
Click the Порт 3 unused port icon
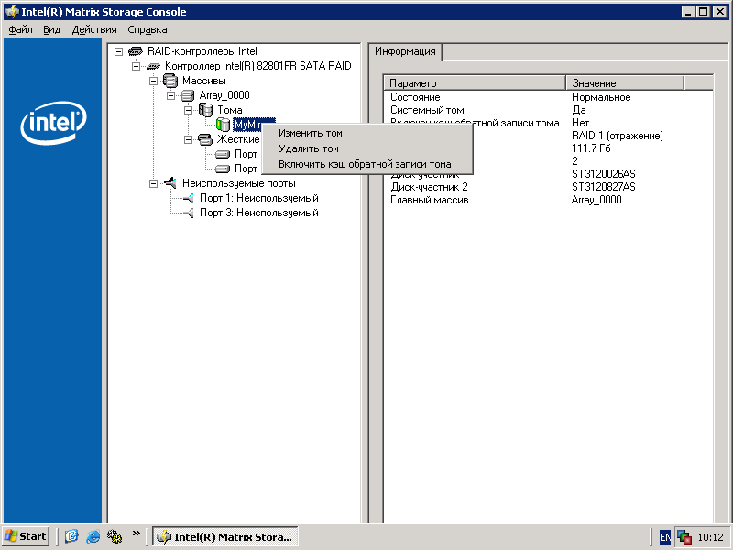[188, 214]
